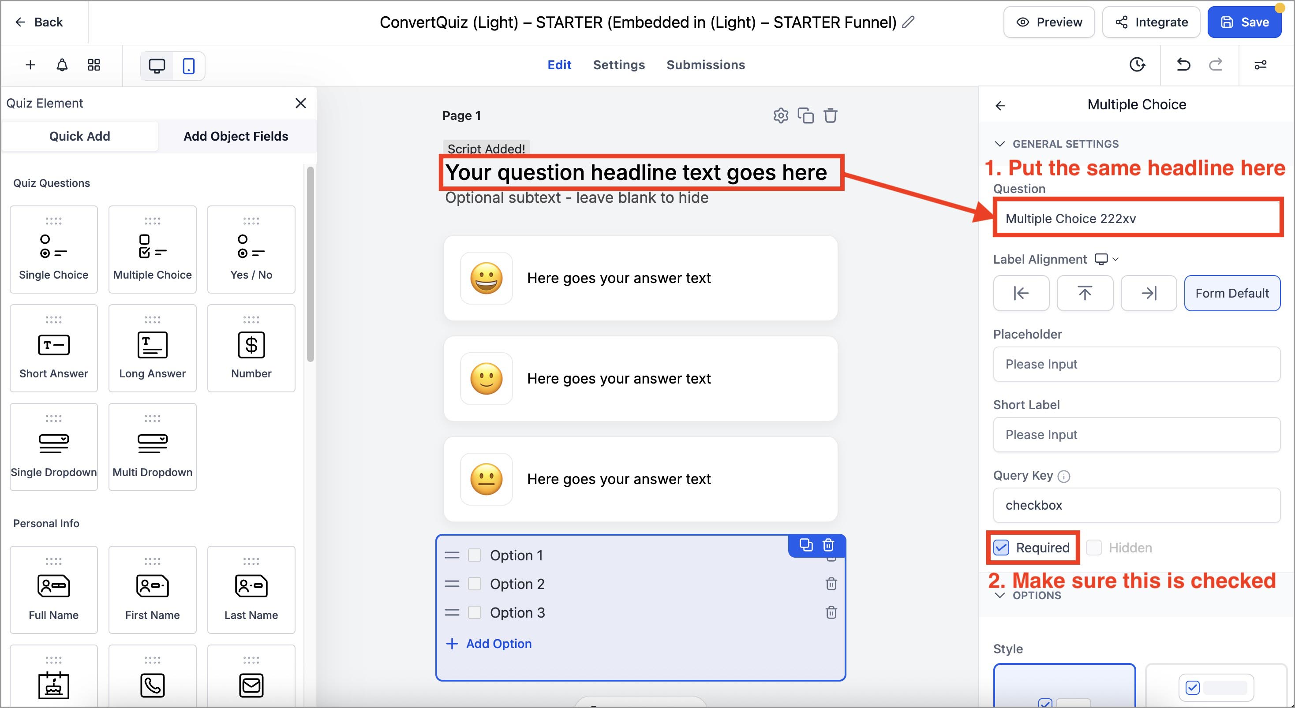Click the version history clock icon

tap(1137, 65)
